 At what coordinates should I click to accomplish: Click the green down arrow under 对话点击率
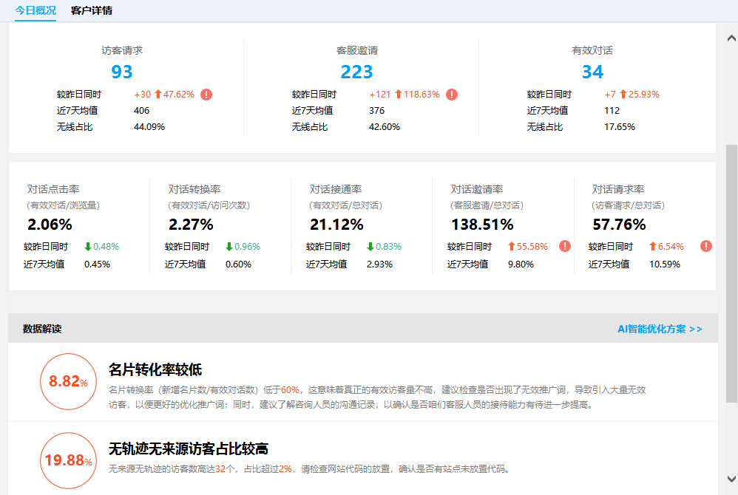point(88,247)
